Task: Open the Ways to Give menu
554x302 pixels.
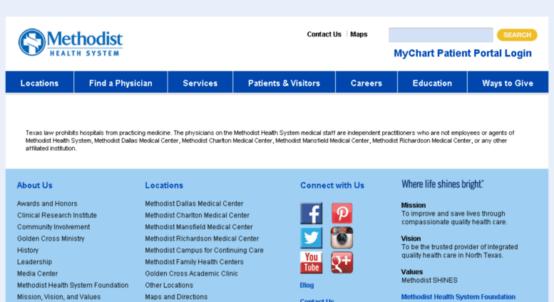Action: 508,83
